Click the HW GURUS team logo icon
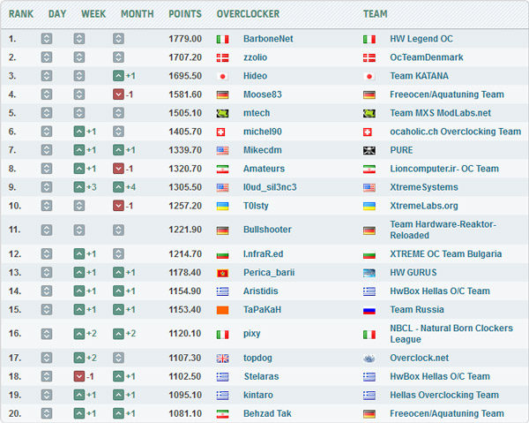Viewport: 529px width, 423px height. click(369, 273)
